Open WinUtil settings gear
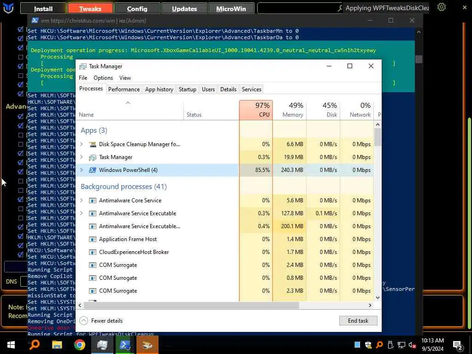 pyautogui.click(x=441, y=7)
